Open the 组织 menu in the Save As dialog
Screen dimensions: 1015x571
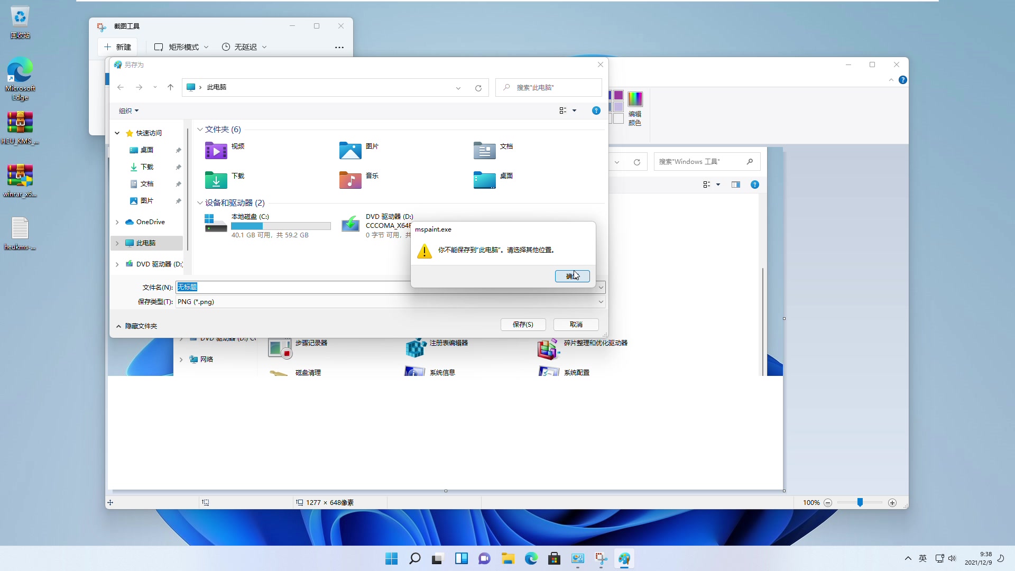[127, 110]
